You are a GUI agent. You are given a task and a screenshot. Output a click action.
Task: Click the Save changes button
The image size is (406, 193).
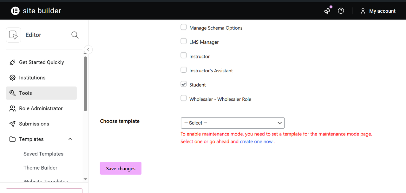point(121,168)
